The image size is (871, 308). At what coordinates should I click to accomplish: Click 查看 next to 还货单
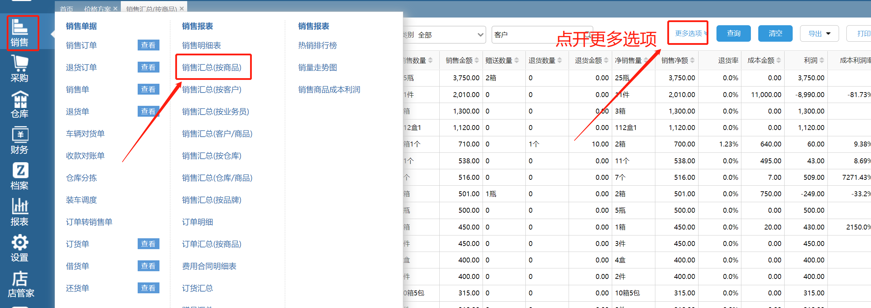point(148,288)
